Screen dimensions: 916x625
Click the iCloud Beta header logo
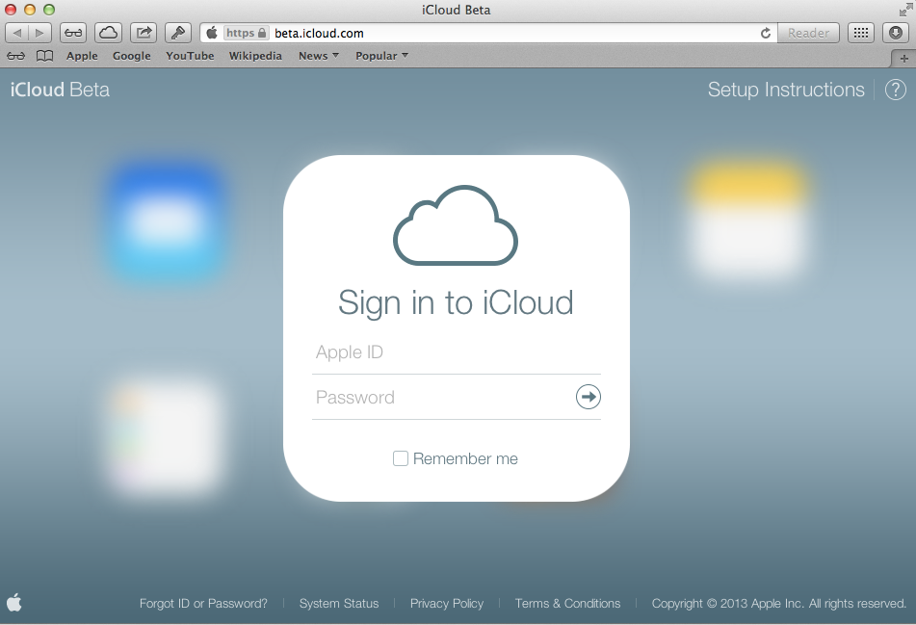coord(60,90)
